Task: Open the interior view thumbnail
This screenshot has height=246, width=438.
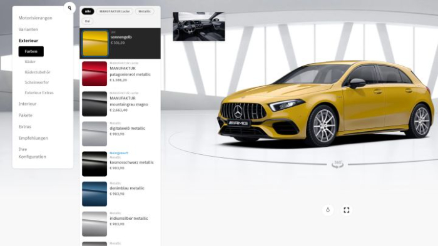Action: [199, 26]
